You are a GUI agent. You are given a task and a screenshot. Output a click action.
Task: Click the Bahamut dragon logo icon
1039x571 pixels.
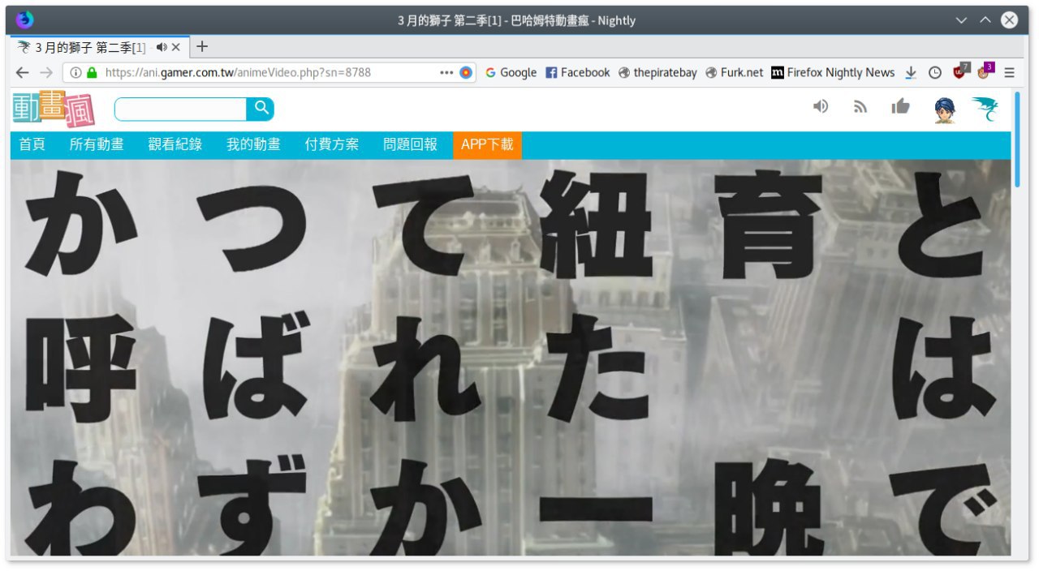point(985,109)
